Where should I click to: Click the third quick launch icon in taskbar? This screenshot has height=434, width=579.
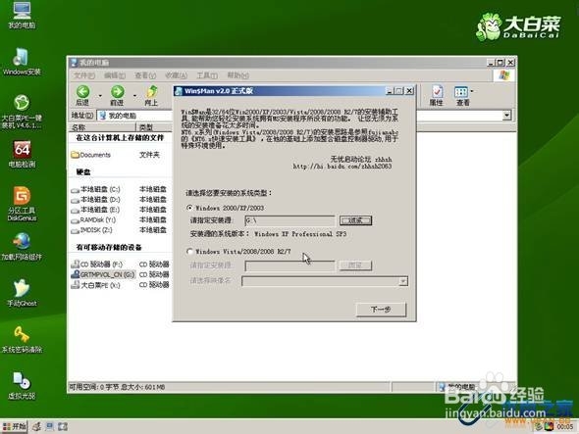(63, 426)
